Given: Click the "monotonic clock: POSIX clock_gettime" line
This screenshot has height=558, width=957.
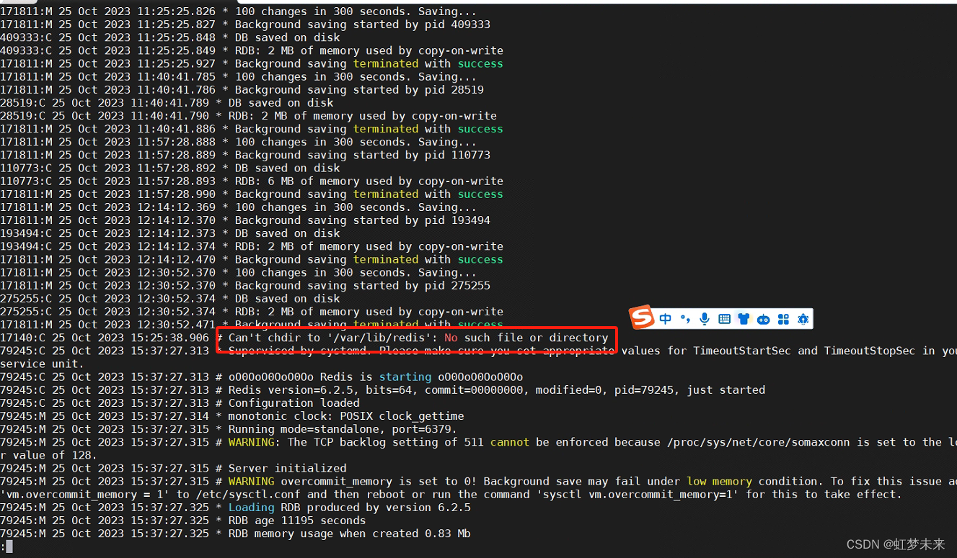Looking at the screenshot, I should [x=232, y=415].
